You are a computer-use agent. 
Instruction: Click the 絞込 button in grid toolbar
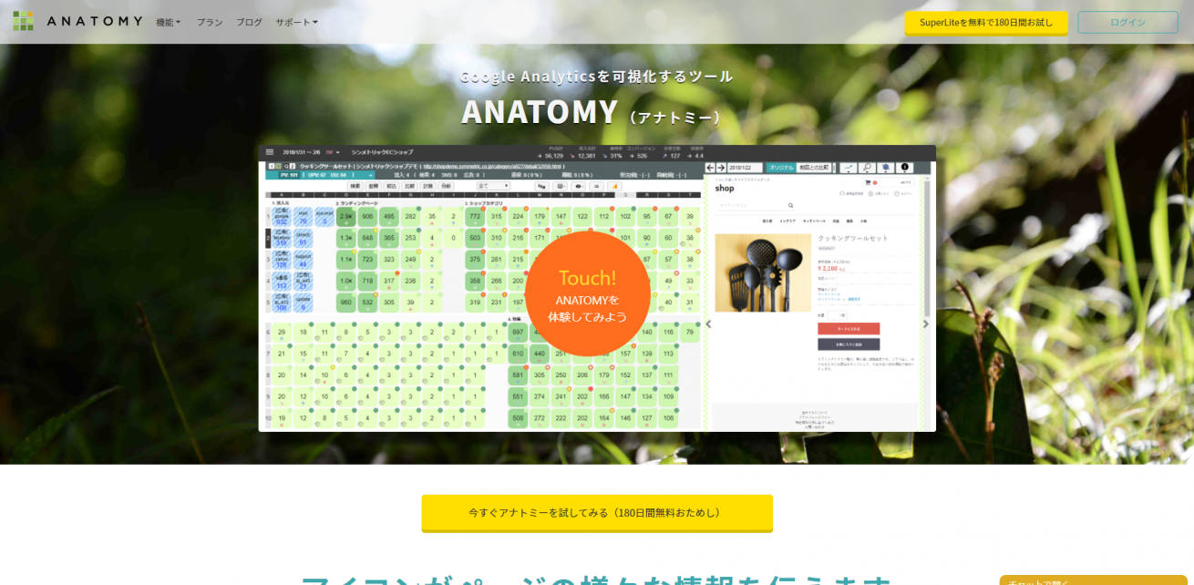[392, 185]
